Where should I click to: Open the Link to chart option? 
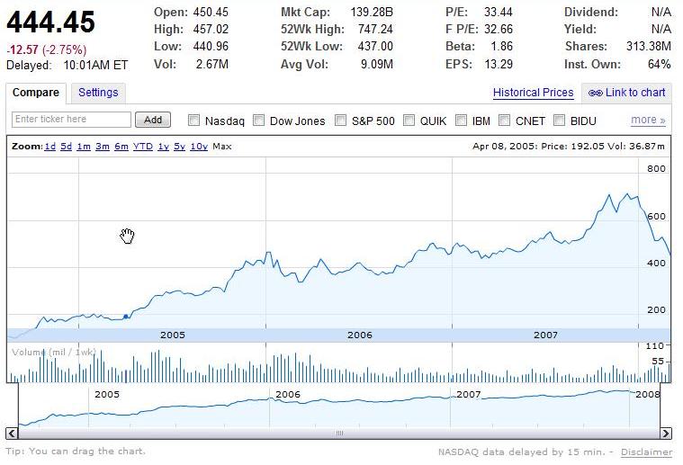(x=635, y=93)
